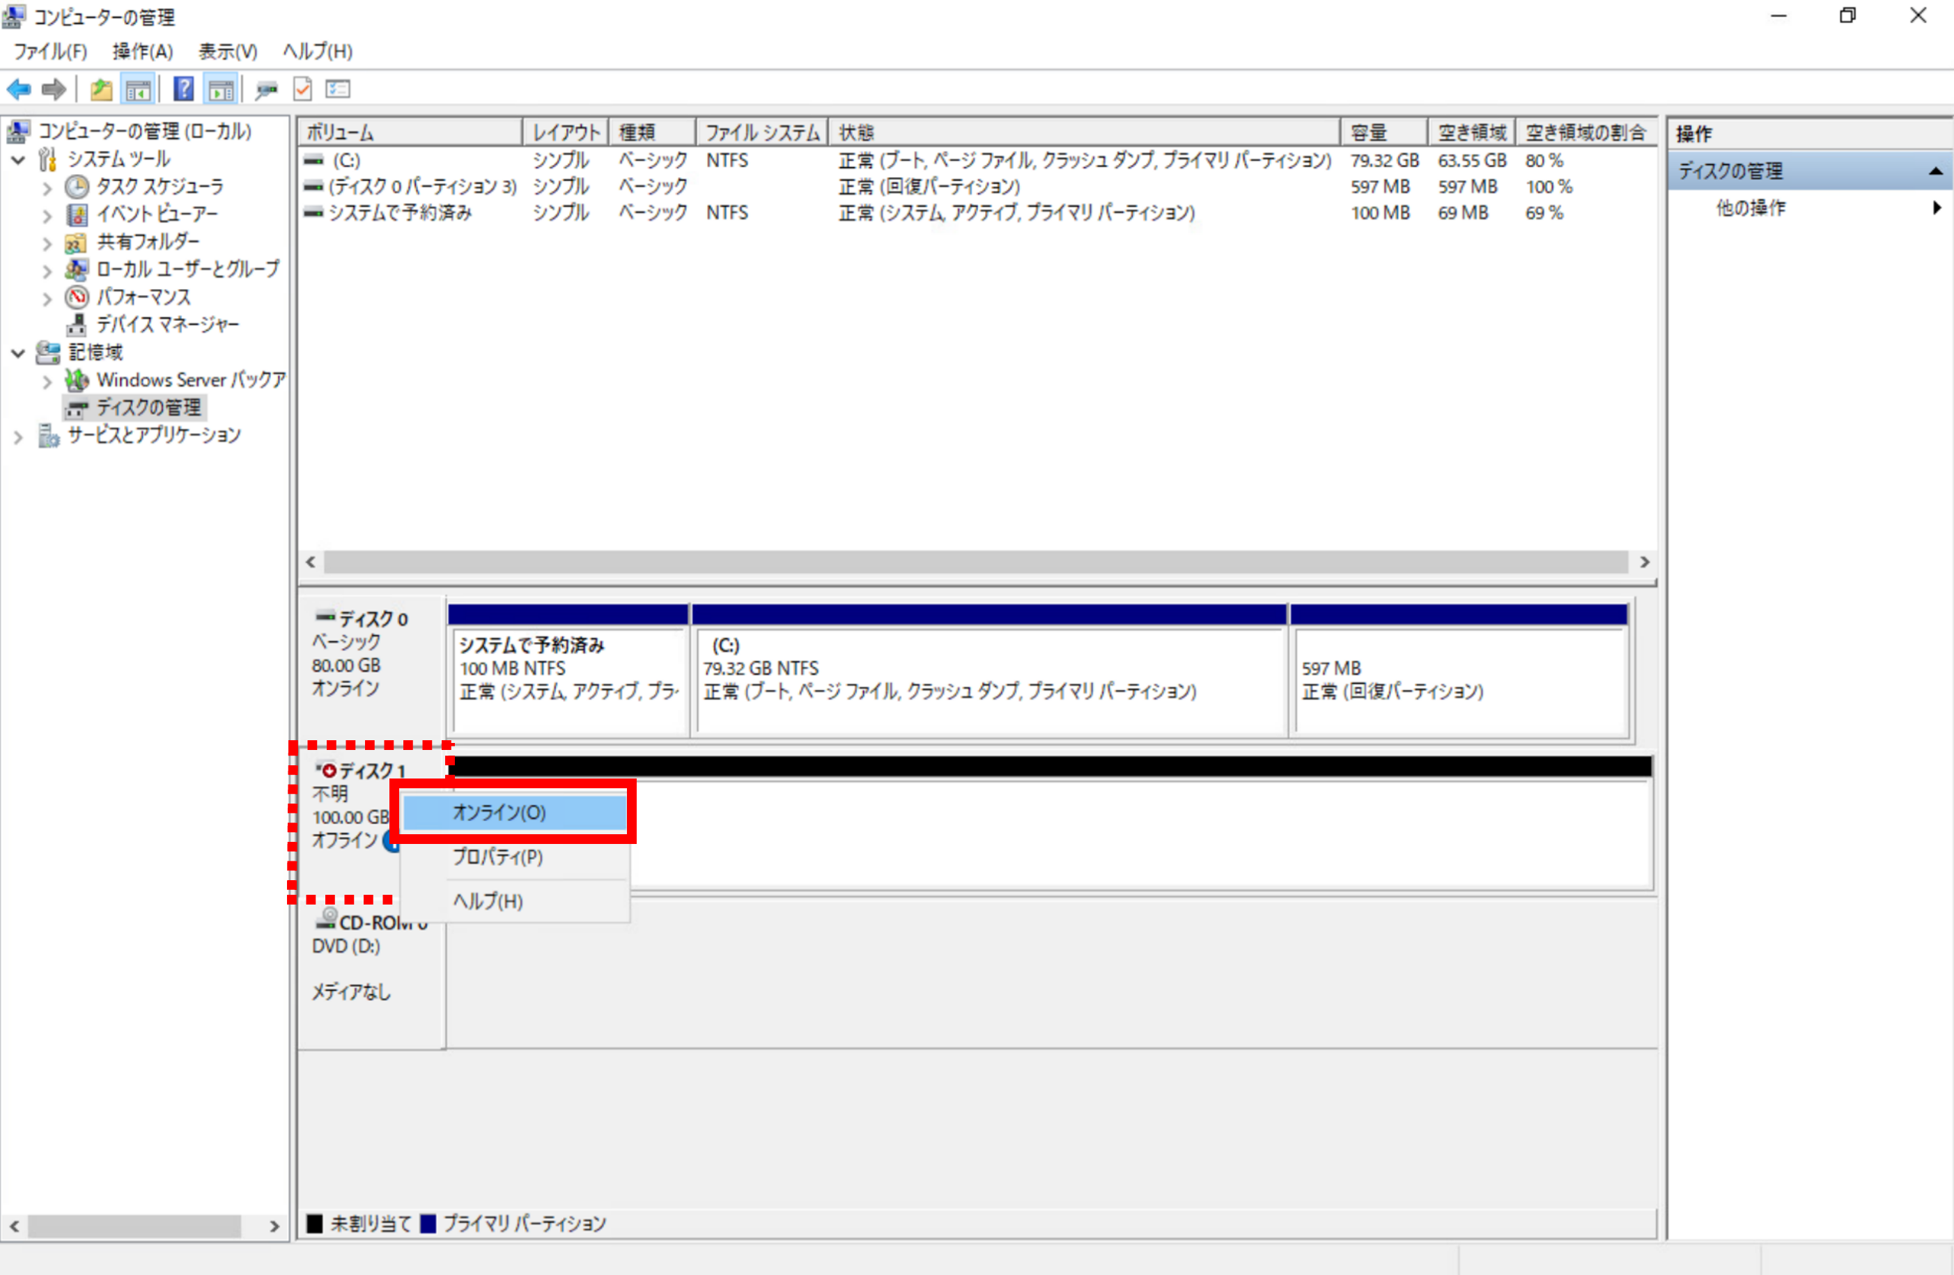Click the Forward arrow toolbar icon
The width and height of the screenshot is (1954, 1275).
click(x=54, y=89)
